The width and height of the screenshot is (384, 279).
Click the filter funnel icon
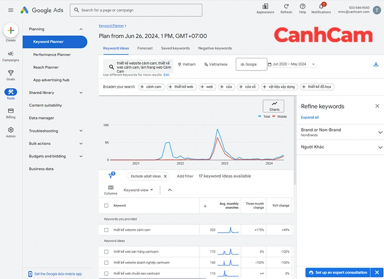click(112, 175)
